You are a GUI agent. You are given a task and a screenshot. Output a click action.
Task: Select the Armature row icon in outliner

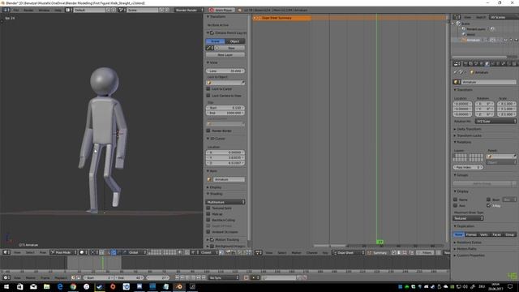pos(464,40)
